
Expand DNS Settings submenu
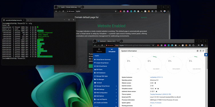click(105, 89)
